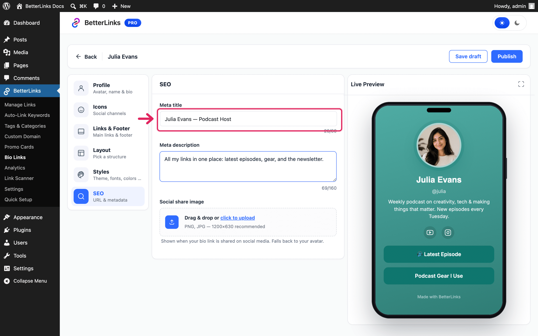The height and width of the screenshot is (336, 538).
Task: Click Save draft button
Action: [468, 56]
